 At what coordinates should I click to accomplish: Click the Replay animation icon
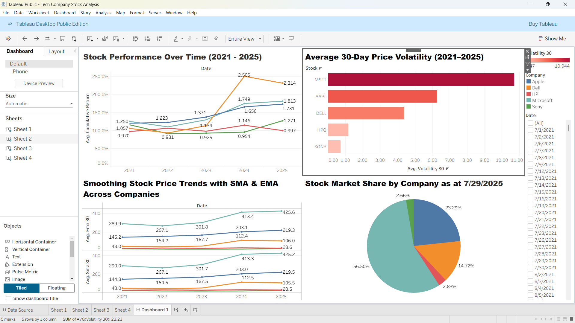click(x=48, y=39)
